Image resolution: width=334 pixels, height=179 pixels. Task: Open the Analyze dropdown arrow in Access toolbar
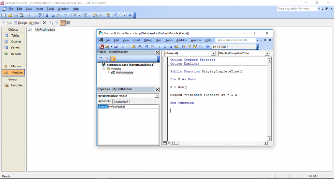pos(89,15)
